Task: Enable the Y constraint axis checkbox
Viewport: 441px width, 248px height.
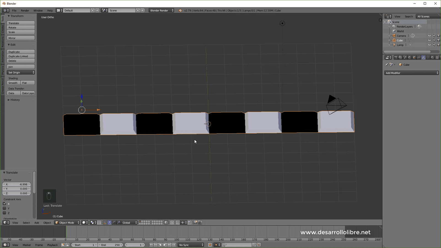Action: pos(4,208)
